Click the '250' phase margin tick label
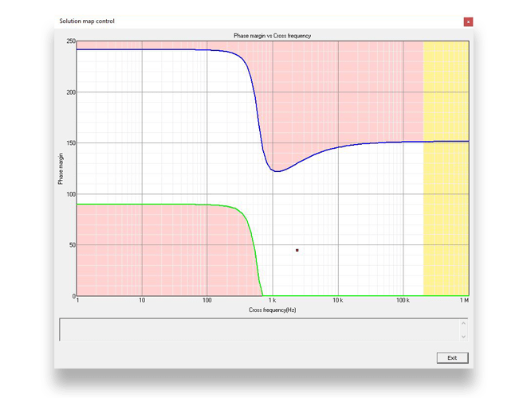The image size is (527, 398). 70,41
